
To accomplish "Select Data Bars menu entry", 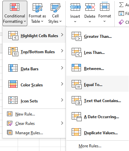I will [34, 68].
